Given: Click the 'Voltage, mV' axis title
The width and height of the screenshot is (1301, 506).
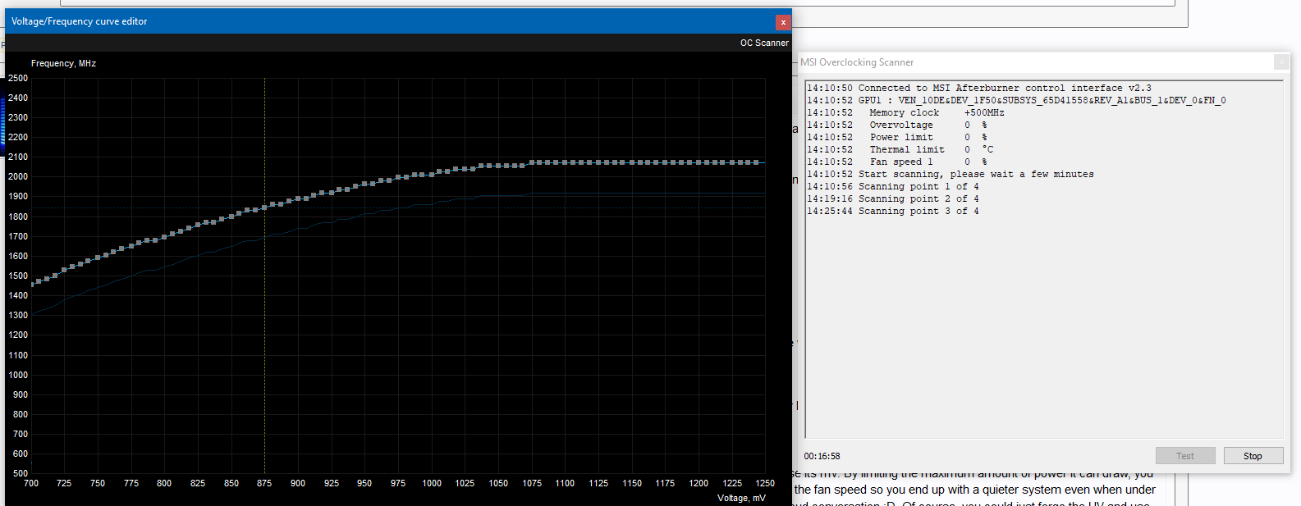Looking at the screenshot, I should [741, 498].
